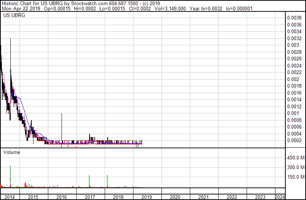The image size is (306, 200).
Task: Click the green volume spike in 2017
Action: 90,181
